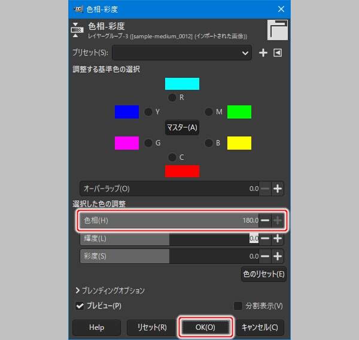The height and width of the screenshot is (340, 359).
Task: Click the cyan color swatch above R
Action: click(x=182, y=84)
